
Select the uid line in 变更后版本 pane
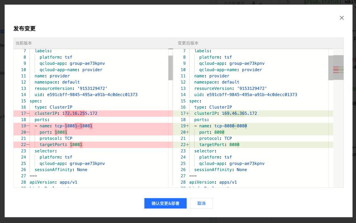[x=246, y=95]
